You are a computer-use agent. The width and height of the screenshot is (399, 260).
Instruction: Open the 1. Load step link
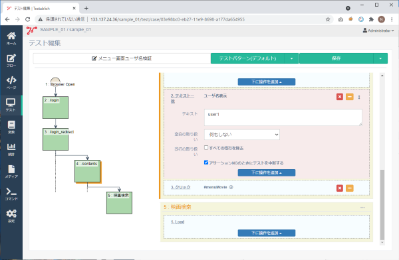point(178,222)
